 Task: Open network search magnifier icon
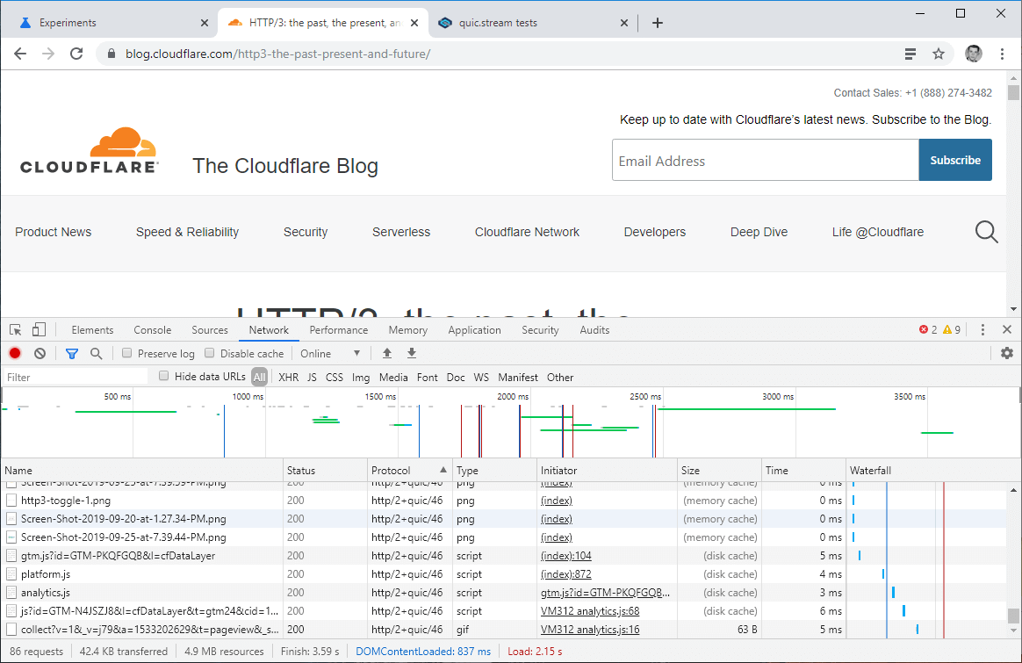point(97,353)
